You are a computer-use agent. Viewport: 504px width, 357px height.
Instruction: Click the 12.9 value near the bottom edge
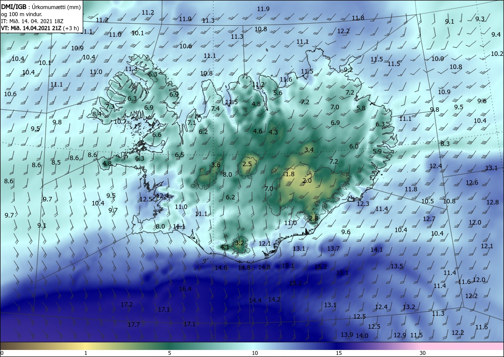coord(400,335)
